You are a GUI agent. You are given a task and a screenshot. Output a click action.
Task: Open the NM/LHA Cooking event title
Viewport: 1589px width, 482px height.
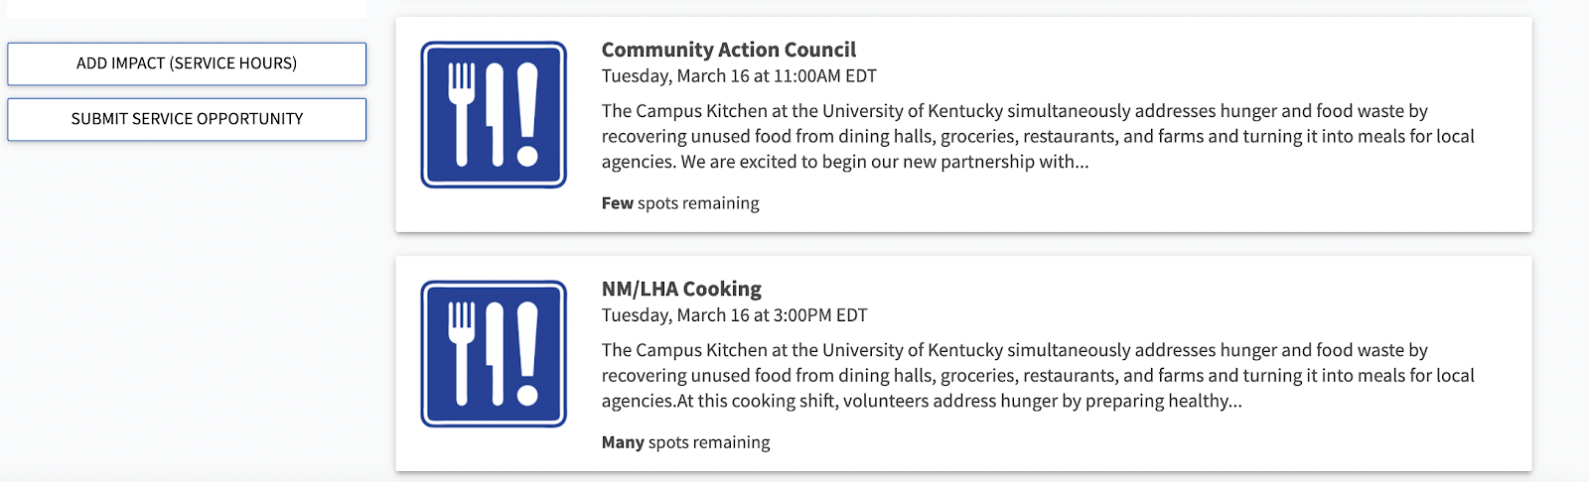point(681,289)
